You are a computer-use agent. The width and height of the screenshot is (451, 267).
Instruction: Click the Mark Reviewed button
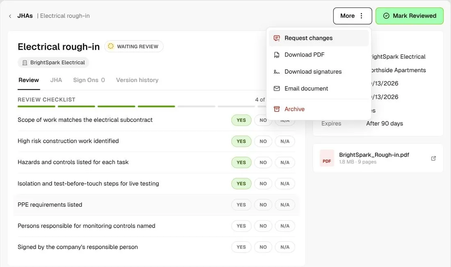(409, 16)
